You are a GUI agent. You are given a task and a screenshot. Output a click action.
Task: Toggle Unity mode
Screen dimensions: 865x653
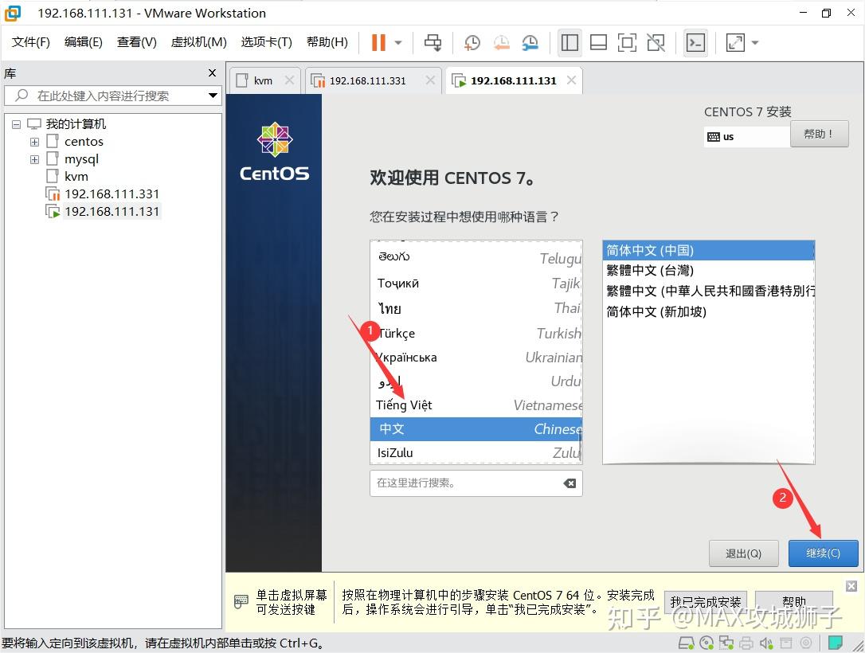point(656,42)
